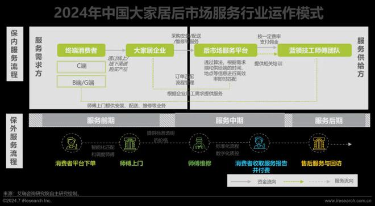Image resolution: width=375 pixels, height=206 pixels.
Task: Select the 蓝领技工师傅团队 green box
Action: pyautogui.click(x=315, y=50)
